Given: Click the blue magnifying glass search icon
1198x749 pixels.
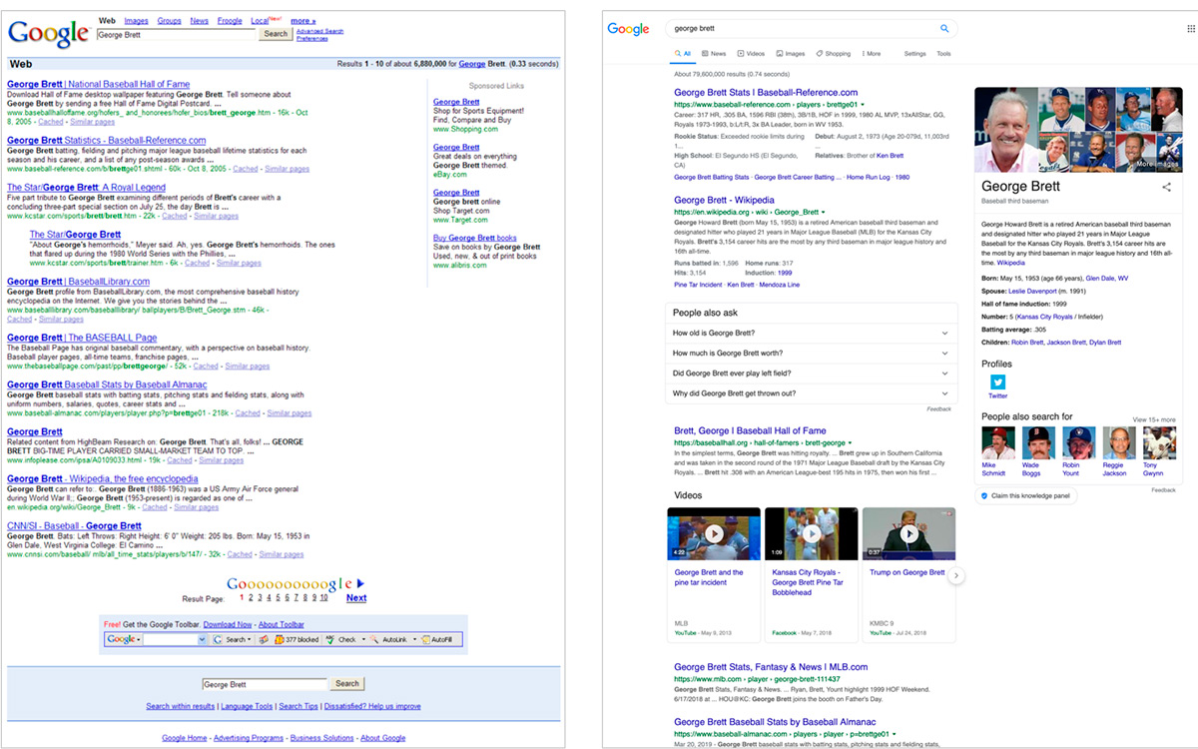Looking at the screenshot, I should tap(944, 29).
